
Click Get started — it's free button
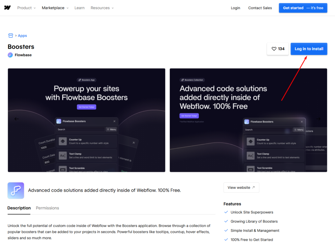click(x=303, y=8)
